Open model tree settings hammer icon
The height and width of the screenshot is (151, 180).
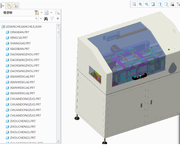[37, 13]
